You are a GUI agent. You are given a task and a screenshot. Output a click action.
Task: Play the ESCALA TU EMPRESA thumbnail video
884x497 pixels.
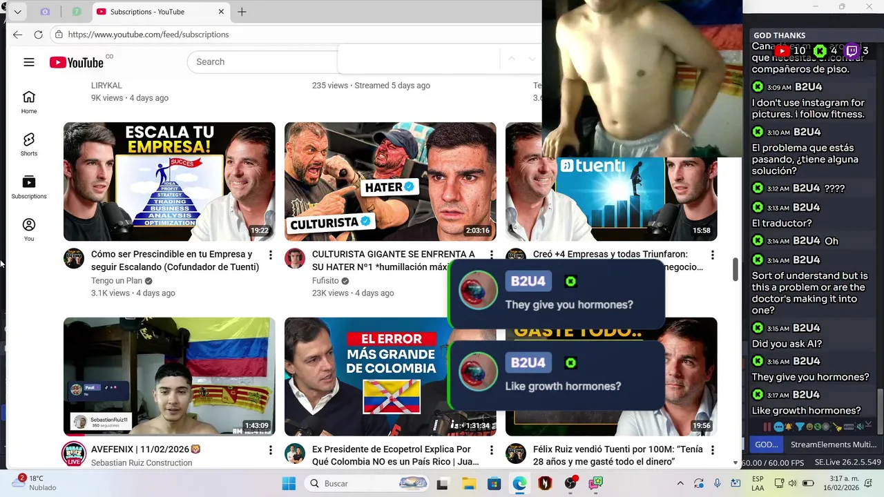click(169, 182)
